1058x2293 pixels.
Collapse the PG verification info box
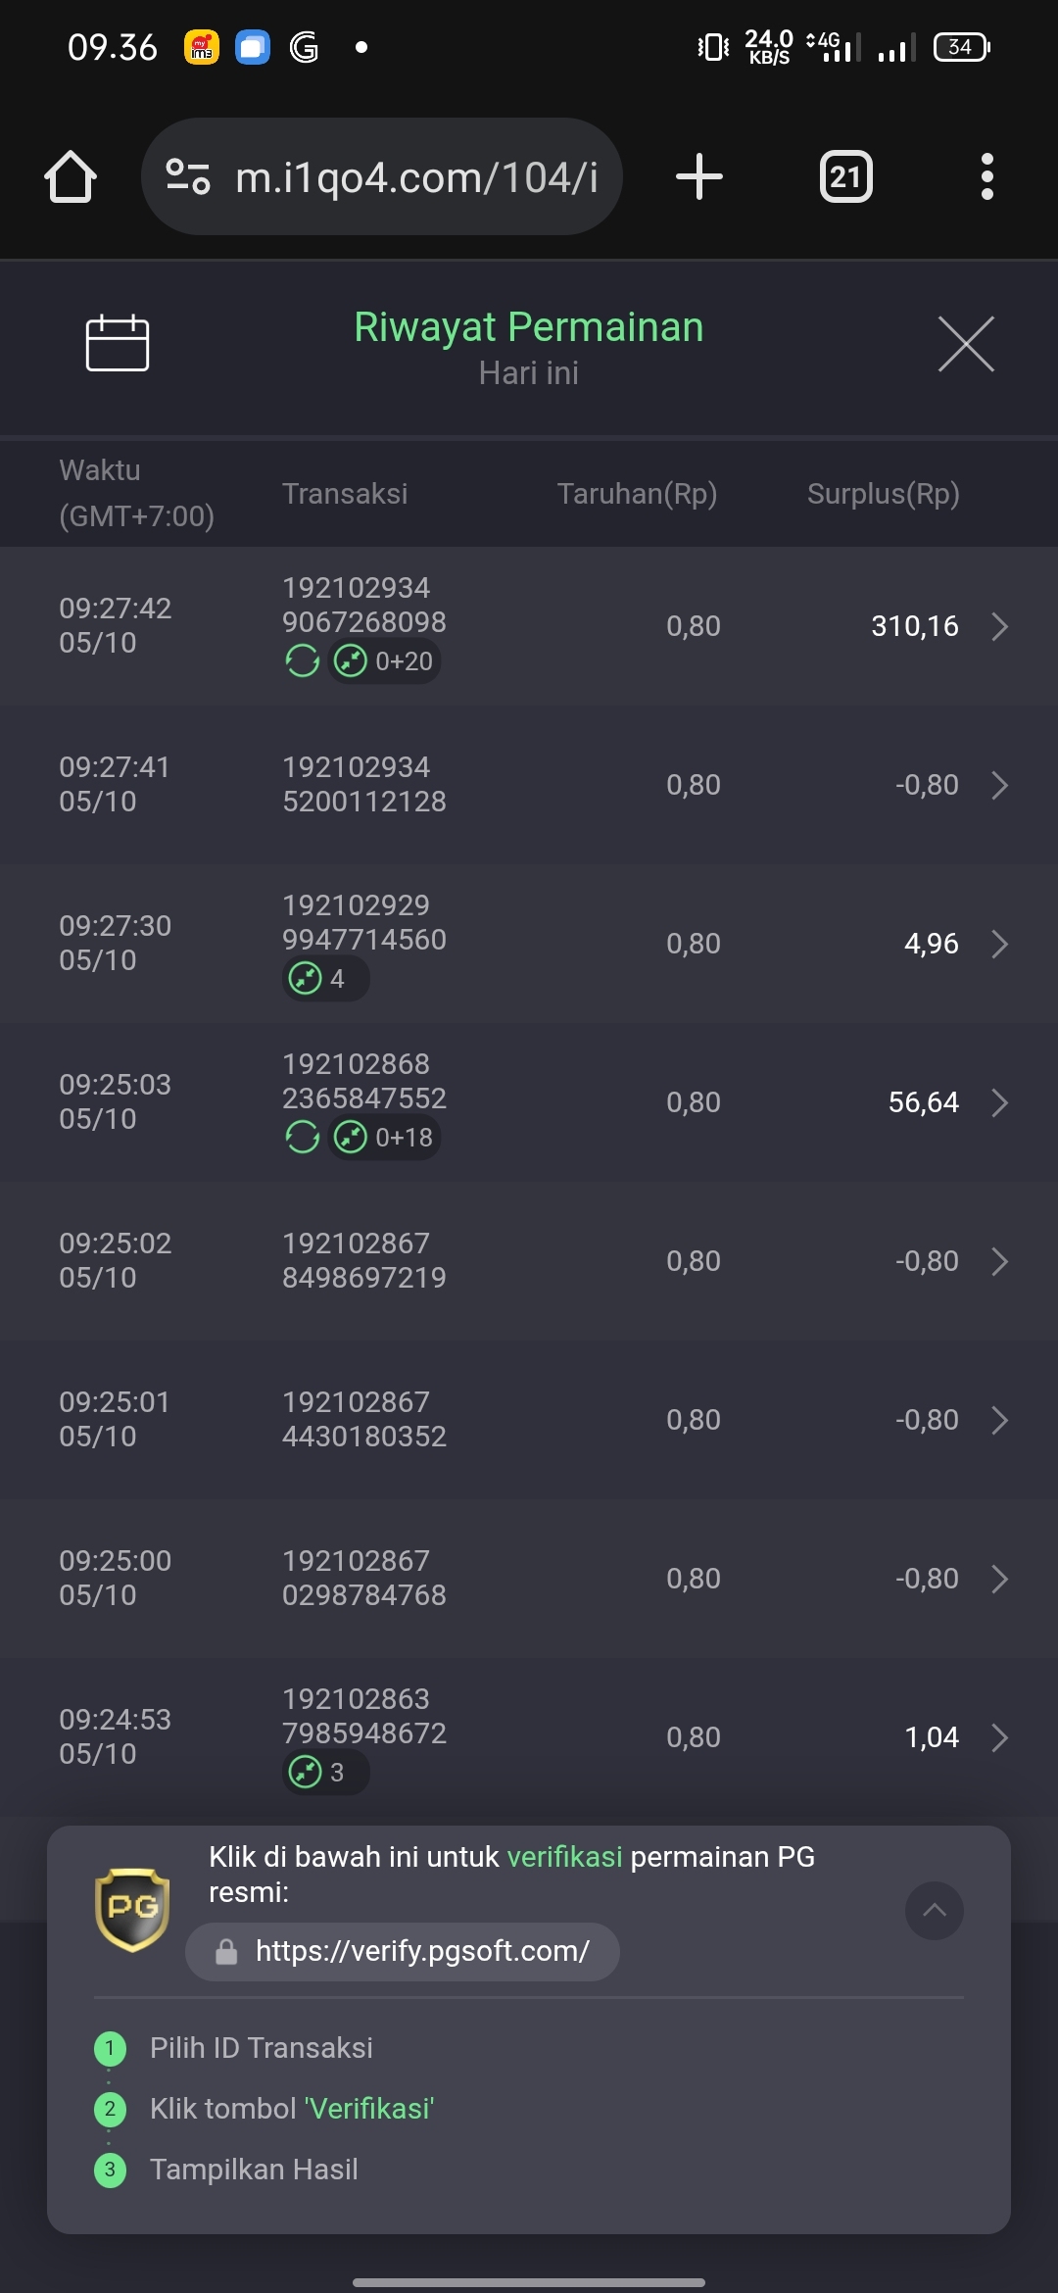coord(935,1910)
